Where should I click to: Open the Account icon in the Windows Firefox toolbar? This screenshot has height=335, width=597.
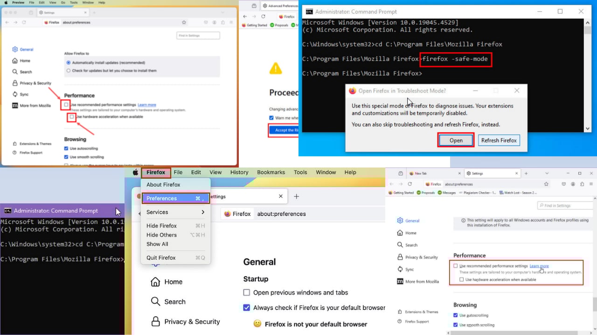point(573,184)
